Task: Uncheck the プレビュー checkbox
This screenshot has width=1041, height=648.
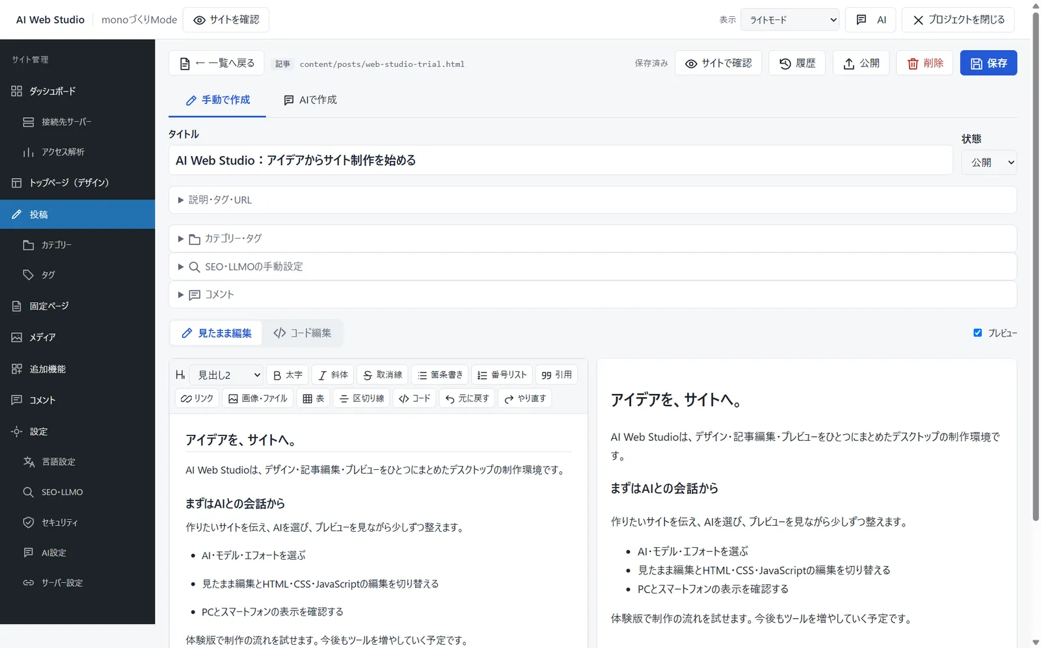Action: pyautogui.click(x=977, y=333)
